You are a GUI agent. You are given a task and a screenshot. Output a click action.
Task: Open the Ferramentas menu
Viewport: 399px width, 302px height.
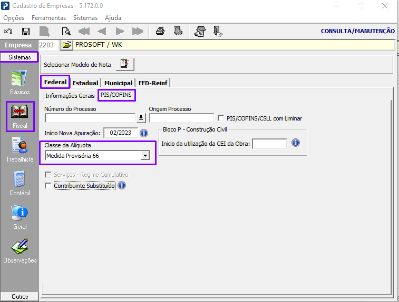point(48,18)
